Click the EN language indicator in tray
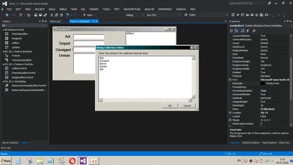 pos(239,160)
